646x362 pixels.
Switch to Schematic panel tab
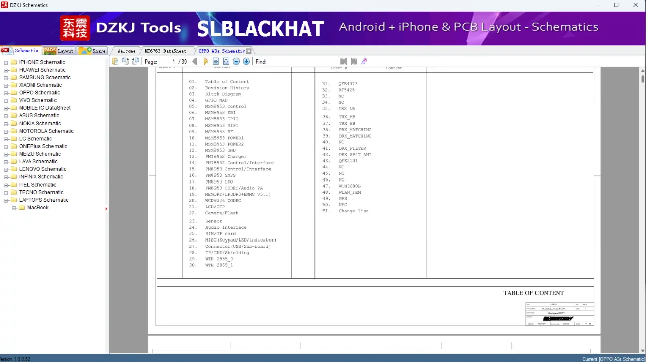tap(20, 51)
